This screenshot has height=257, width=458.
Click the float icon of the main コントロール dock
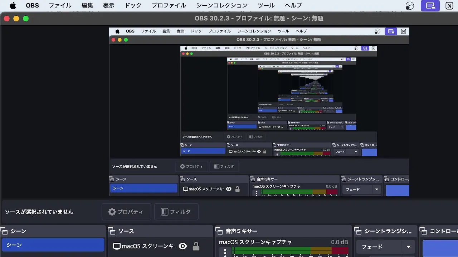tap(423, 231)
